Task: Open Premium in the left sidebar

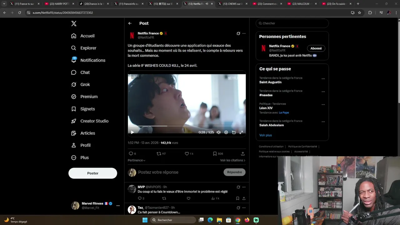Action: click(84, 97)
